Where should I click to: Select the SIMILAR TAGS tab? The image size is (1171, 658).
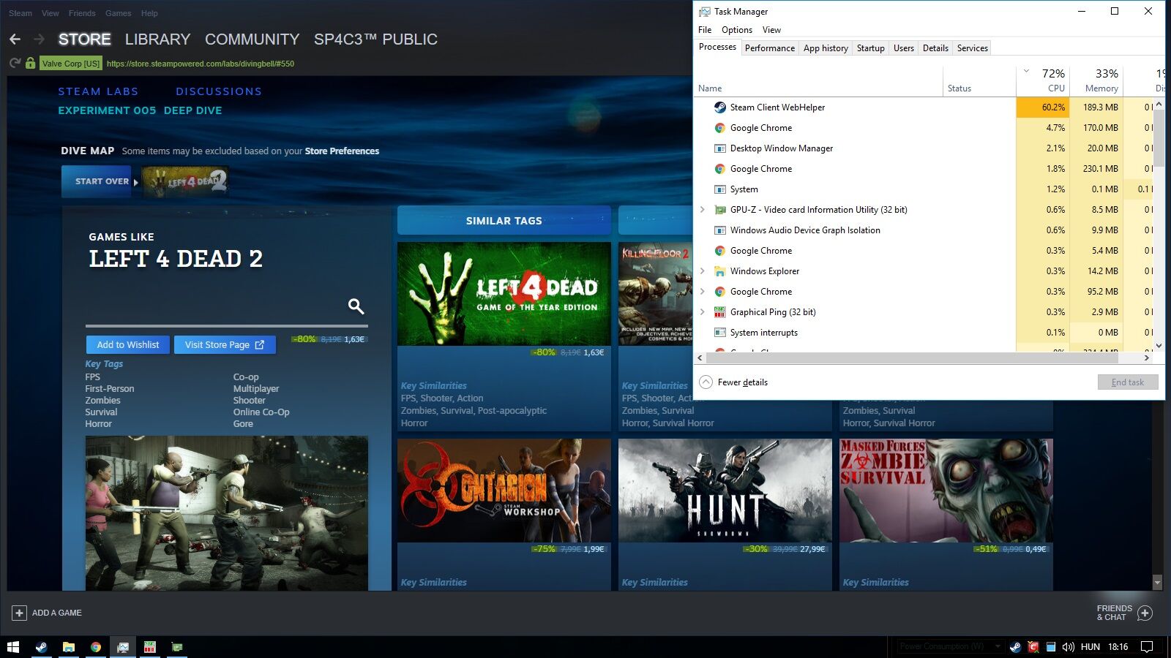pos(504,221)
